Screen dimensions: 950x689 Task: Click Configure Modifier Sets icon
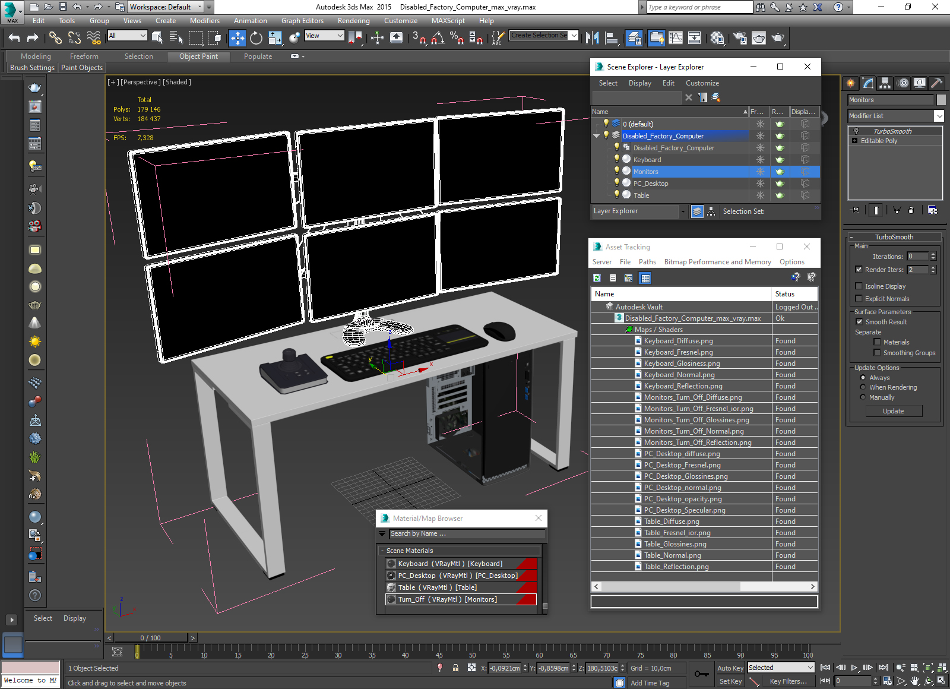(x=932, y=210)
